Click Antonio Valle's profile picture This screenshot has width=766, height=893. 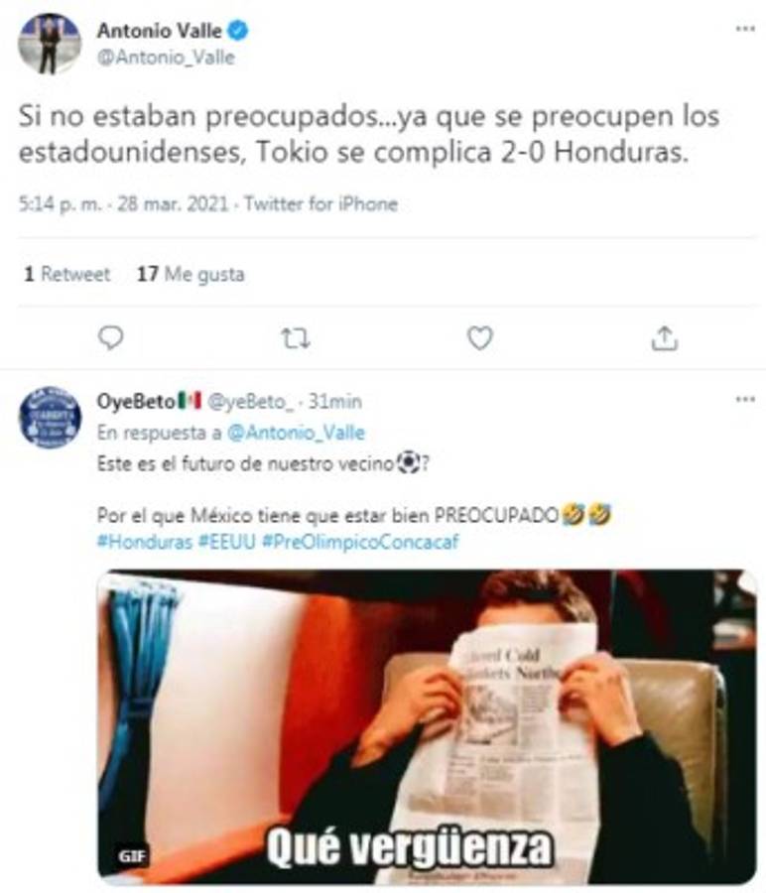[x=50, y=44]
